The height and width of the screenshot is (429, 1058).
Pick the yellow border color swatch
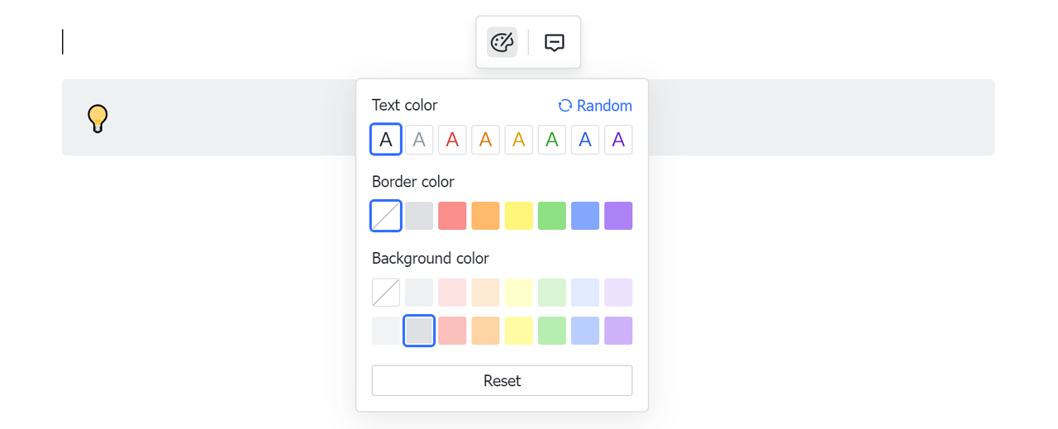pyautogui.click(x=519, y=216)
